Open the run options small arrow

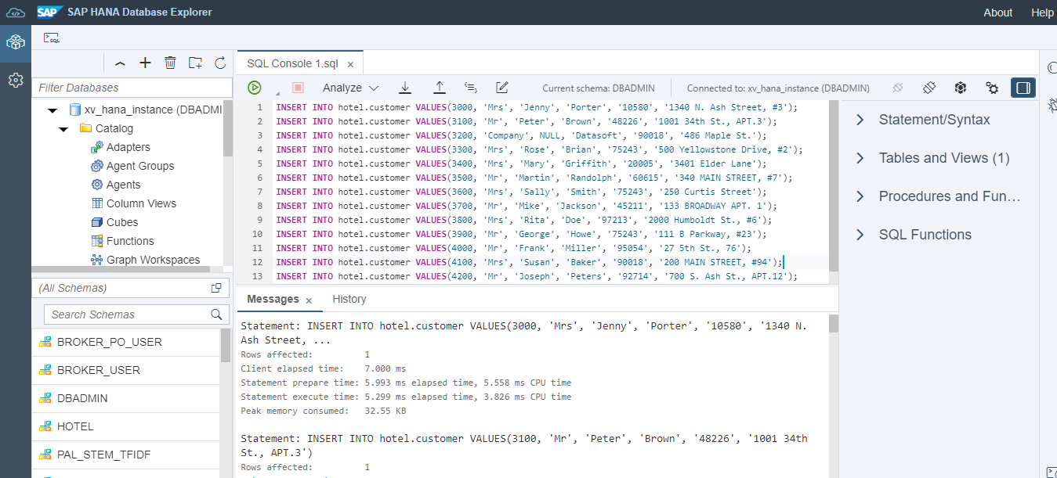tap(278, 95)
